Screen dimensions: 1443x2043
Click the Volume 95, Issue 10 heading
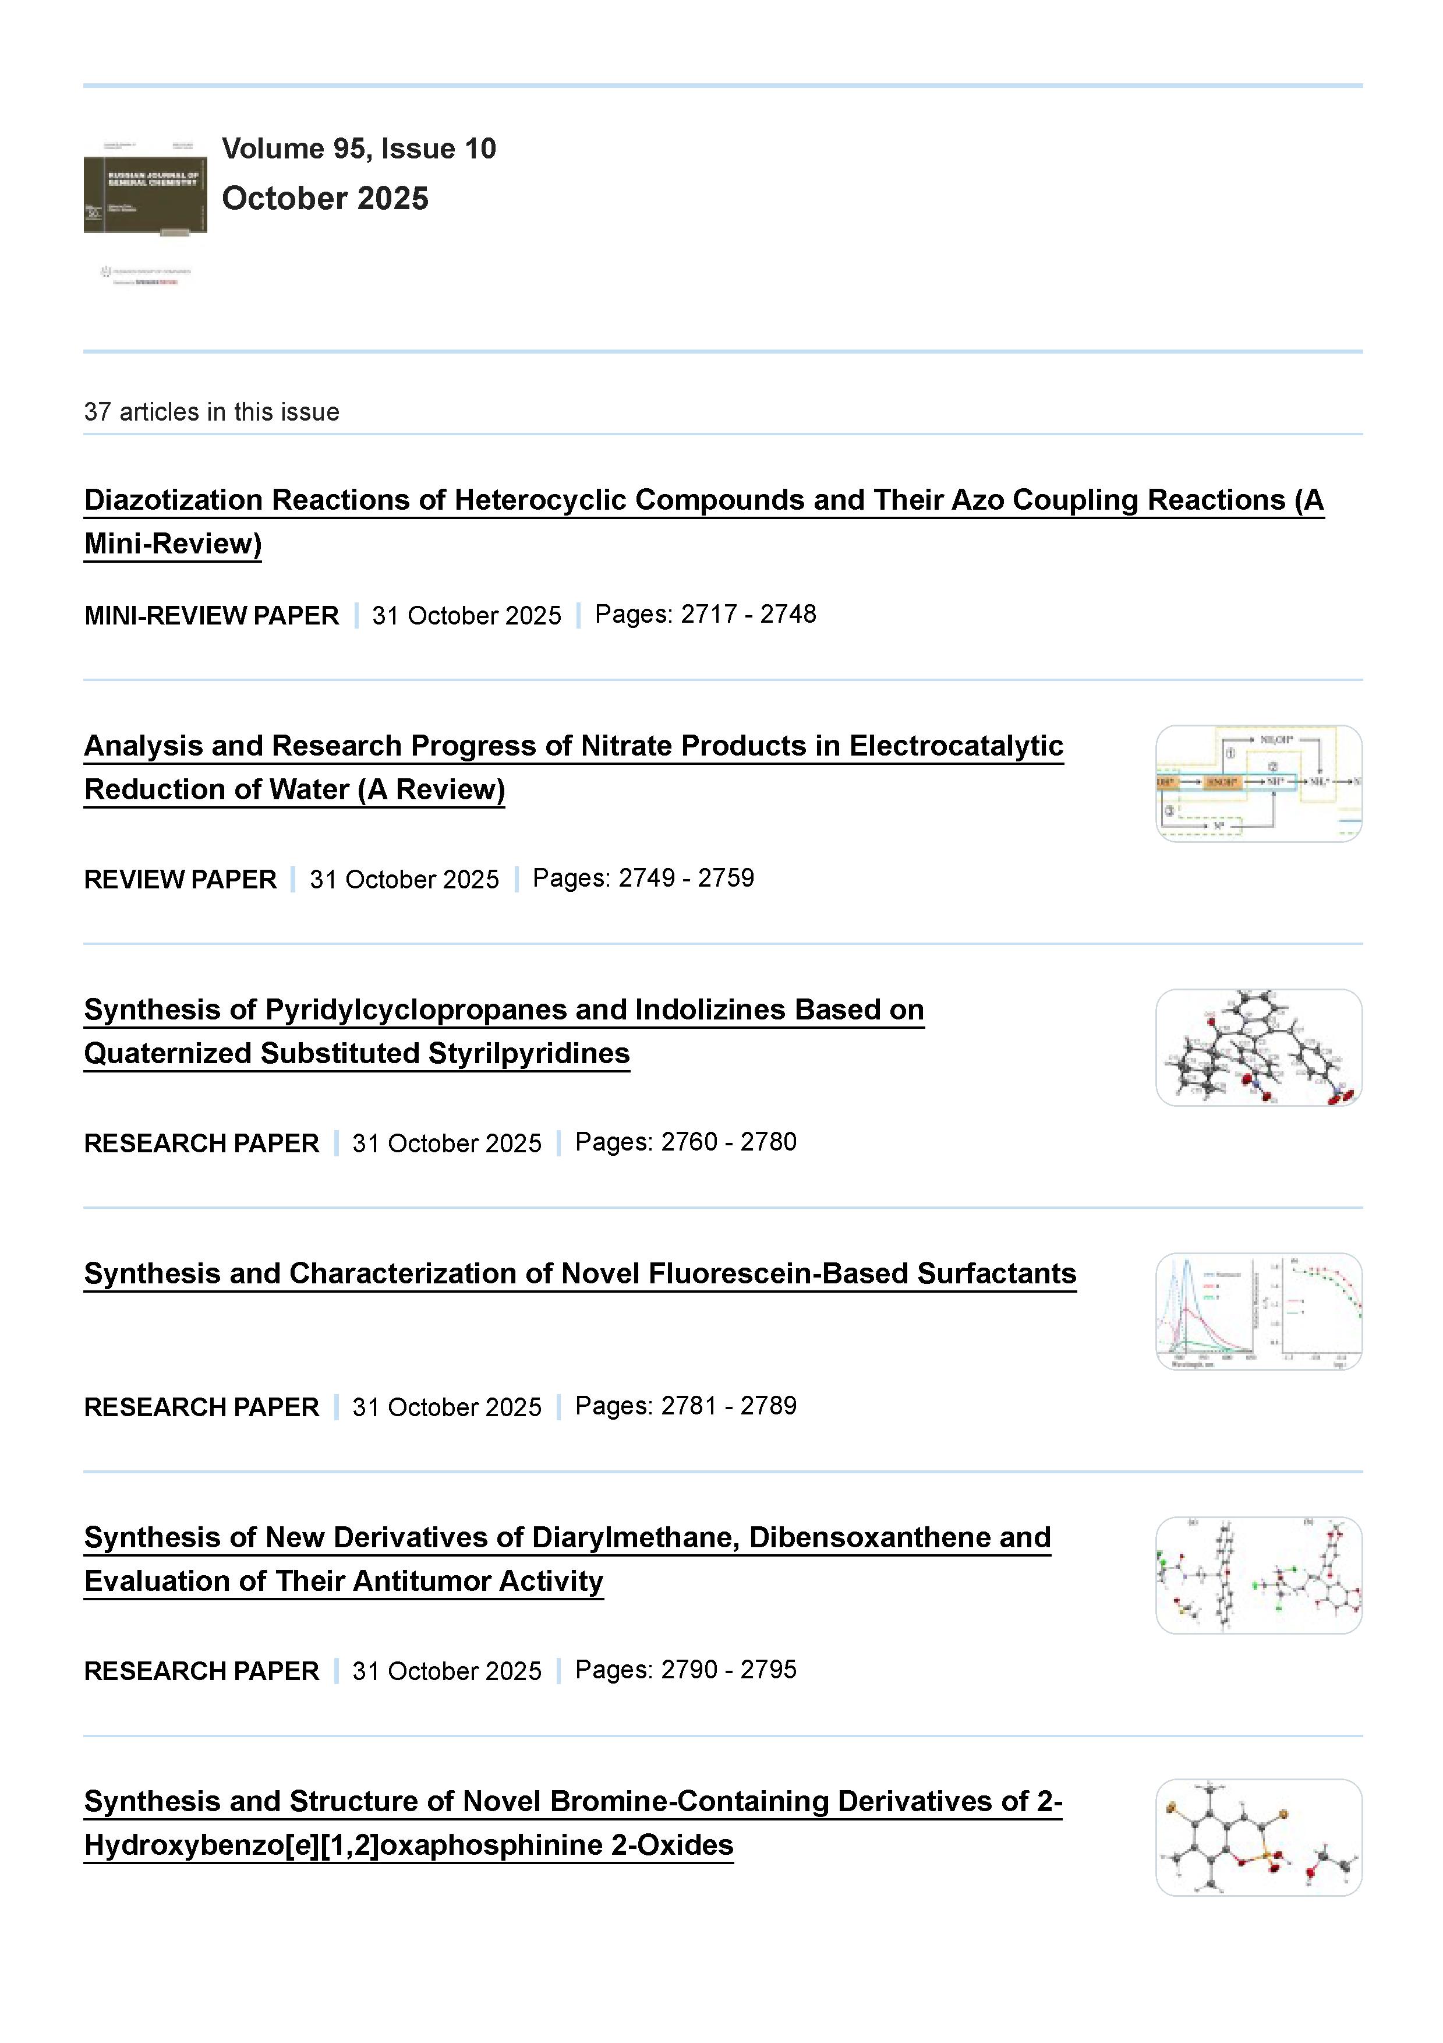click(x=359, y=149)
